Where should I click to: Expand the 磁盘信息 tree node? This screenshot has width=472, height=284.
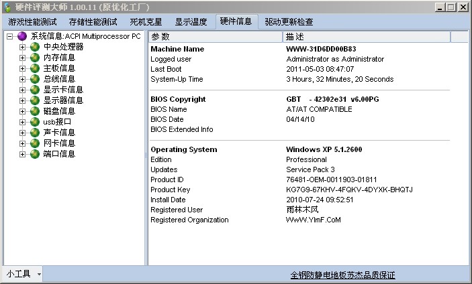pos(22,111)
